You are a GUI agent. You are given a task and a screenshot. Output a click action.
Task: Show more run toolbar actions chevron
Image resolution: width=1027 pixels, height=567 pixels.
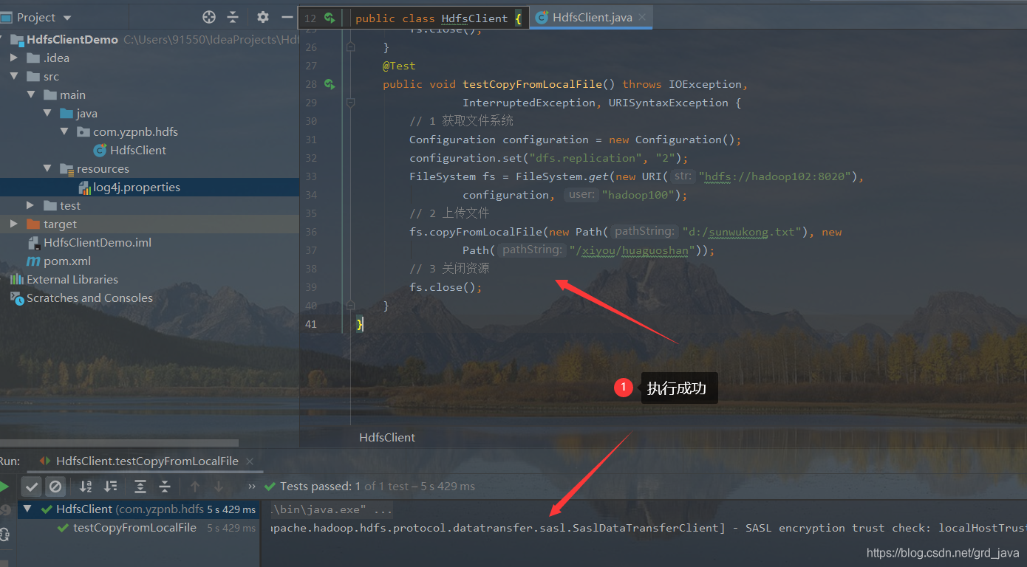point(252,486)
